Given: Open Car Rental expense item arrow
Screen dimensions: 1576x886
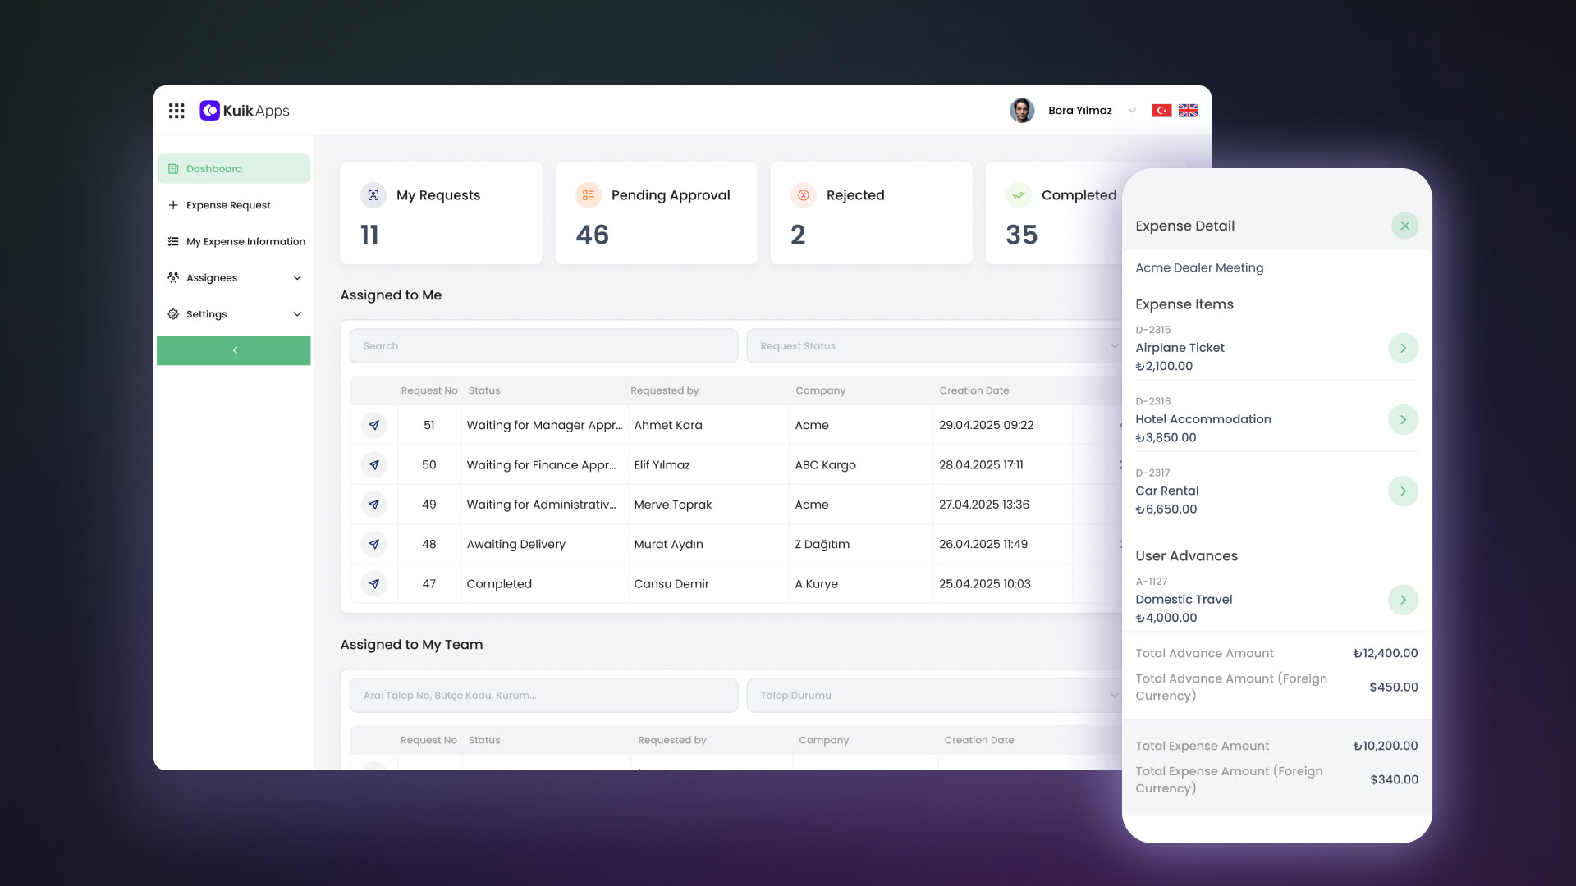Looking at the screenshot, I should [x=1403, y=491].
